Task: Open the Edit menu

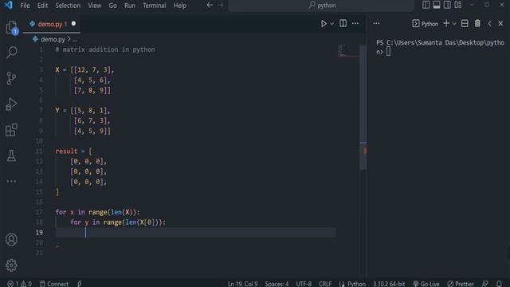Action: click(42, 6)
